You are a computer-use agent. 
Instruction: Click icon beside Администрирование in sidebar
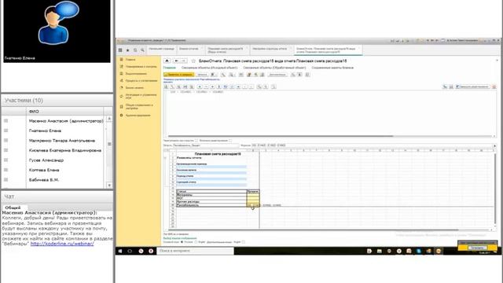pos(121,116)
